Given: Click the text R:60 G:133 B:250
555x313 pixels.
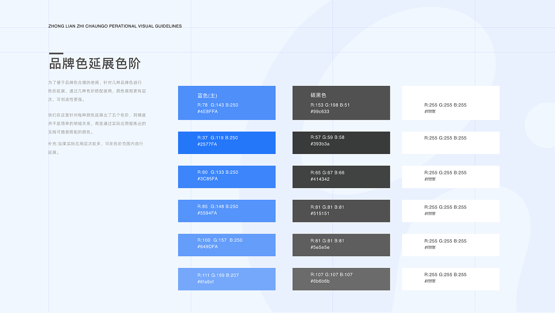Looking at the screenshot, I should click(x=218, y=172).
